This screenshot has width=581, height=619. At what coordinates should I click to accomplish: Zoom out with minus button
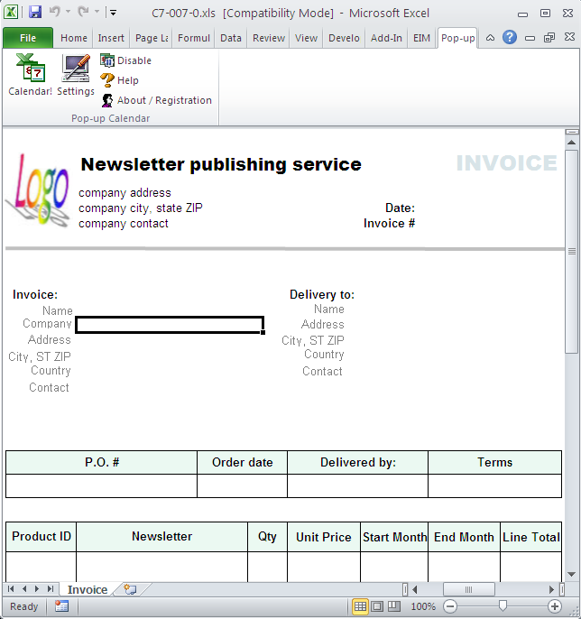tap(450, 606)
